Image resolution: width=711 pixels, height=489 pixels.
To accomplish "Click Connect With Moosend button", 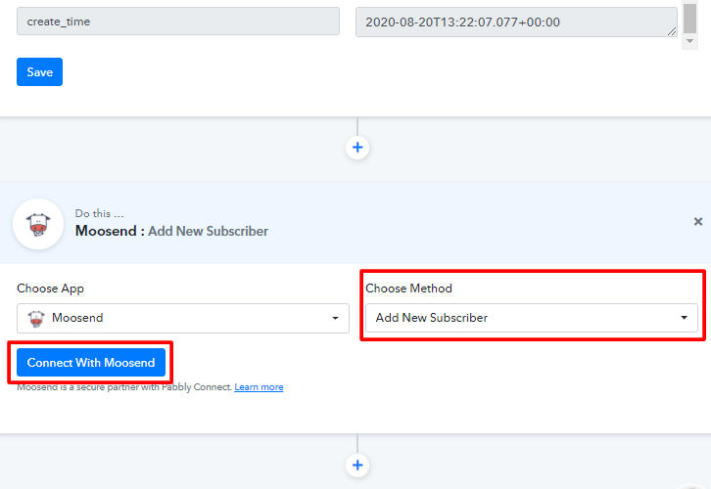I will 91,363.
